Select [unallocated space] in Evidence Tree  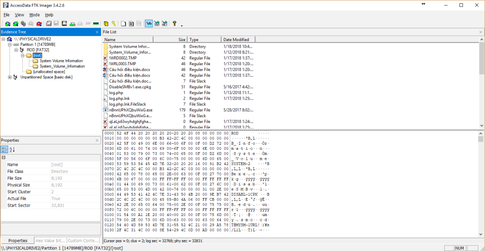pos(49,72)
